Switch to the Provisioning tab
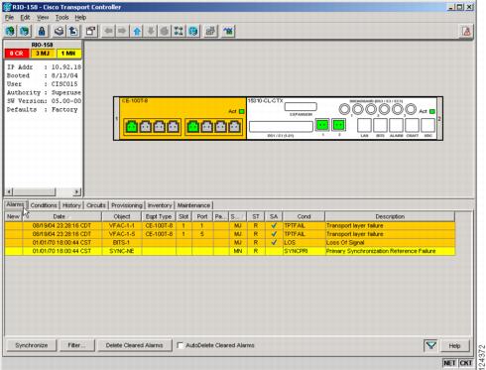Screen dimensions: 486x370 coord(127,205)
